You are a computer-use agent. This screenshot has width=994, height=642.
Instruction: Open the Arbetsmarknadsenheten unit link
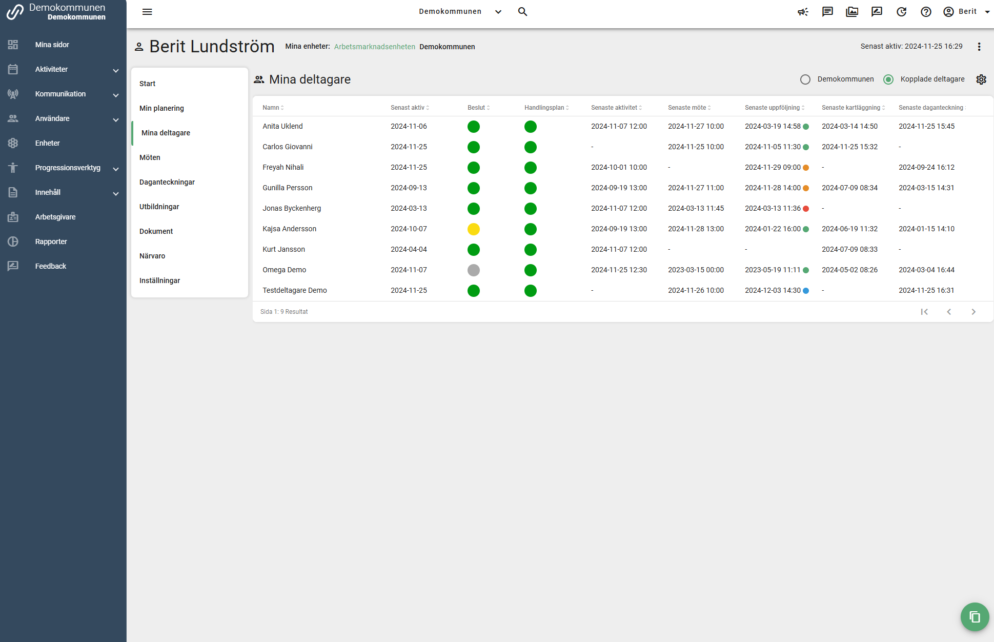pos(374,47)
